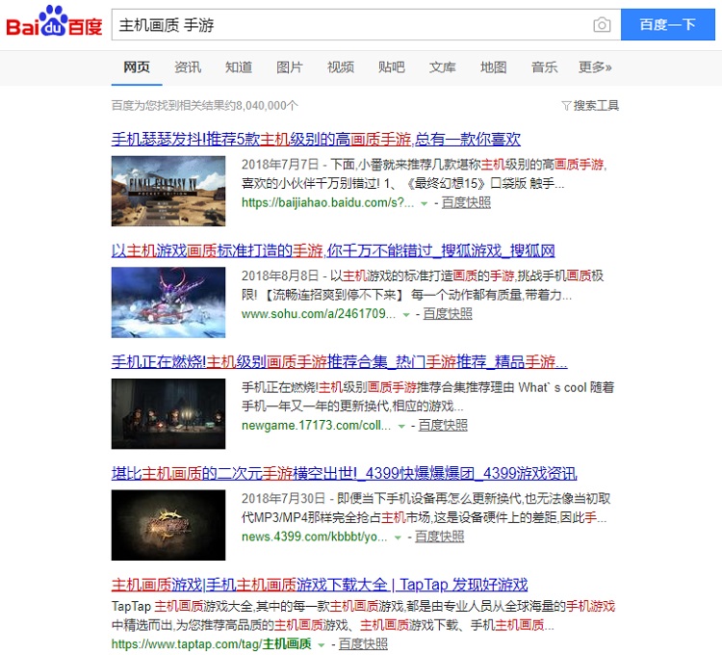
Task: Open the 地图 tab
Action: click(x=494, y=67)
